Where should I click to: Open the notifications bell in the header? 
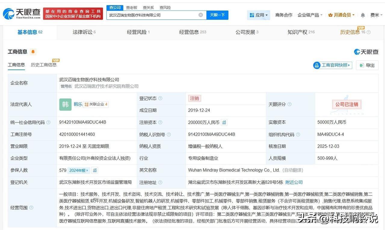click(363, 15)
